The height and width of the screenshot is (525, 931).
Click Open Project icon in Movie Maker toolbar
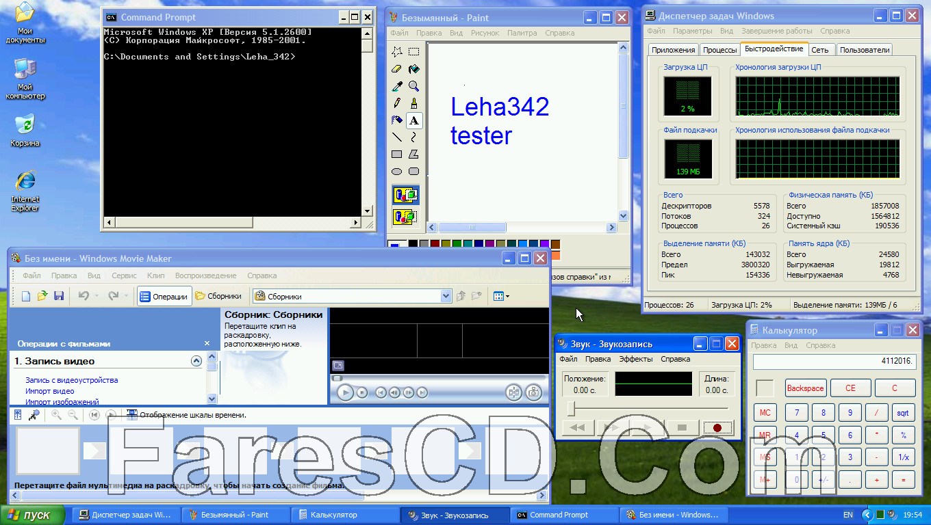[42, 296]
